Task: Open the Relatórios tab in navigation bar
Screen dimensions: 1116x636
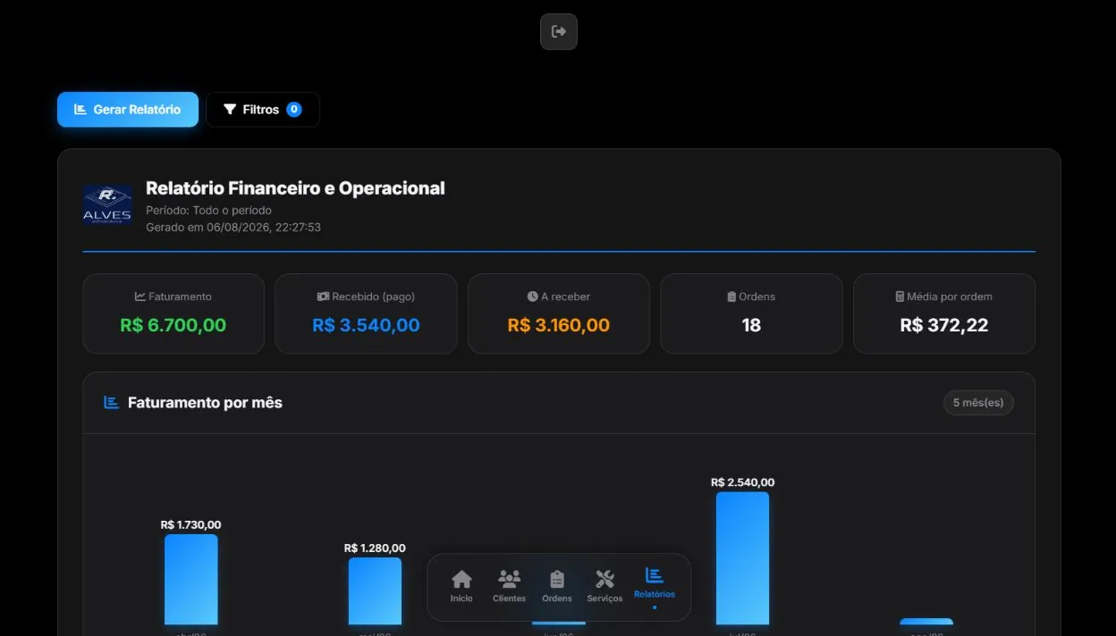Action: tap(655, 586)
